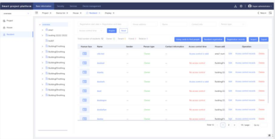The height and width of the screenshot is (139, 275).
Task: Click the Export button
Action: pos(264,39)
